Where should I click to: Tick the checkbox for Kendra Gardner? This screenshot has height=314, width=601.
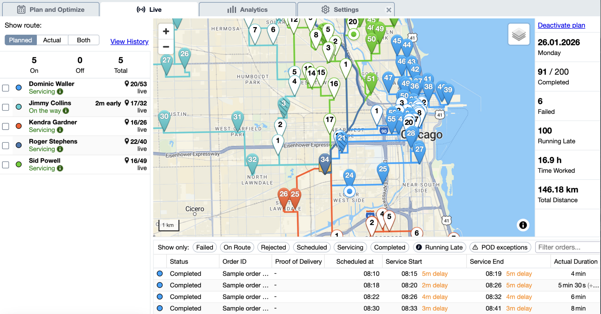click(6, 126)
